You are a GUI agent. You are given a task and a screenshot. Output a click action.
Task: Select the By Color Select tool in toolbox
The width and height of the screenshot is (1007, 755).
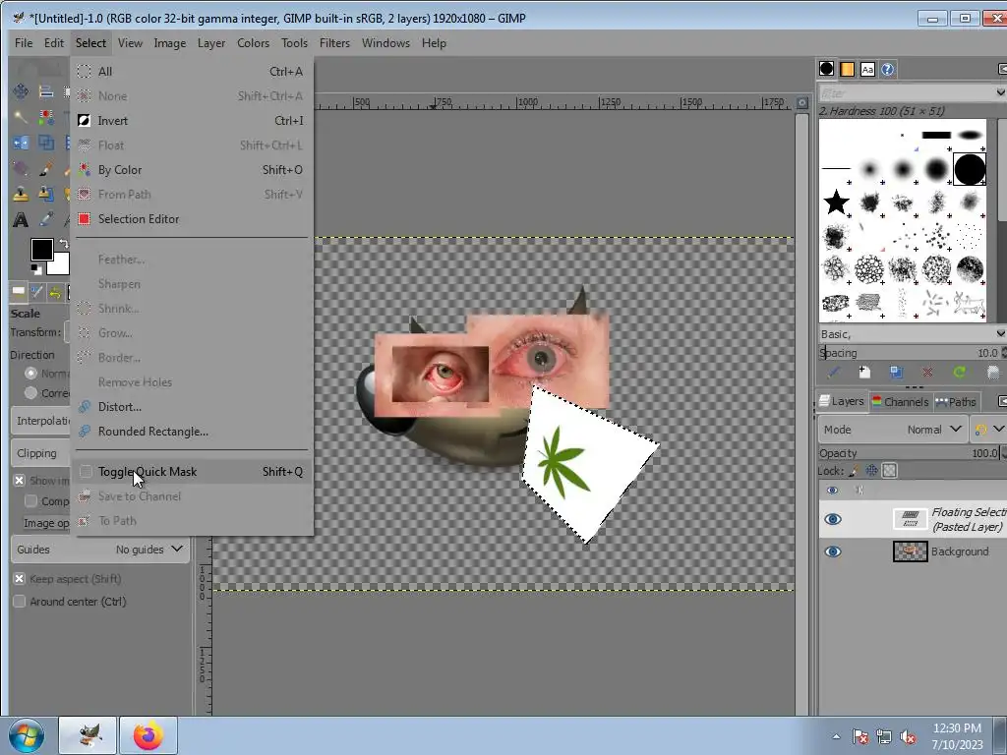[x=45, y=117]
